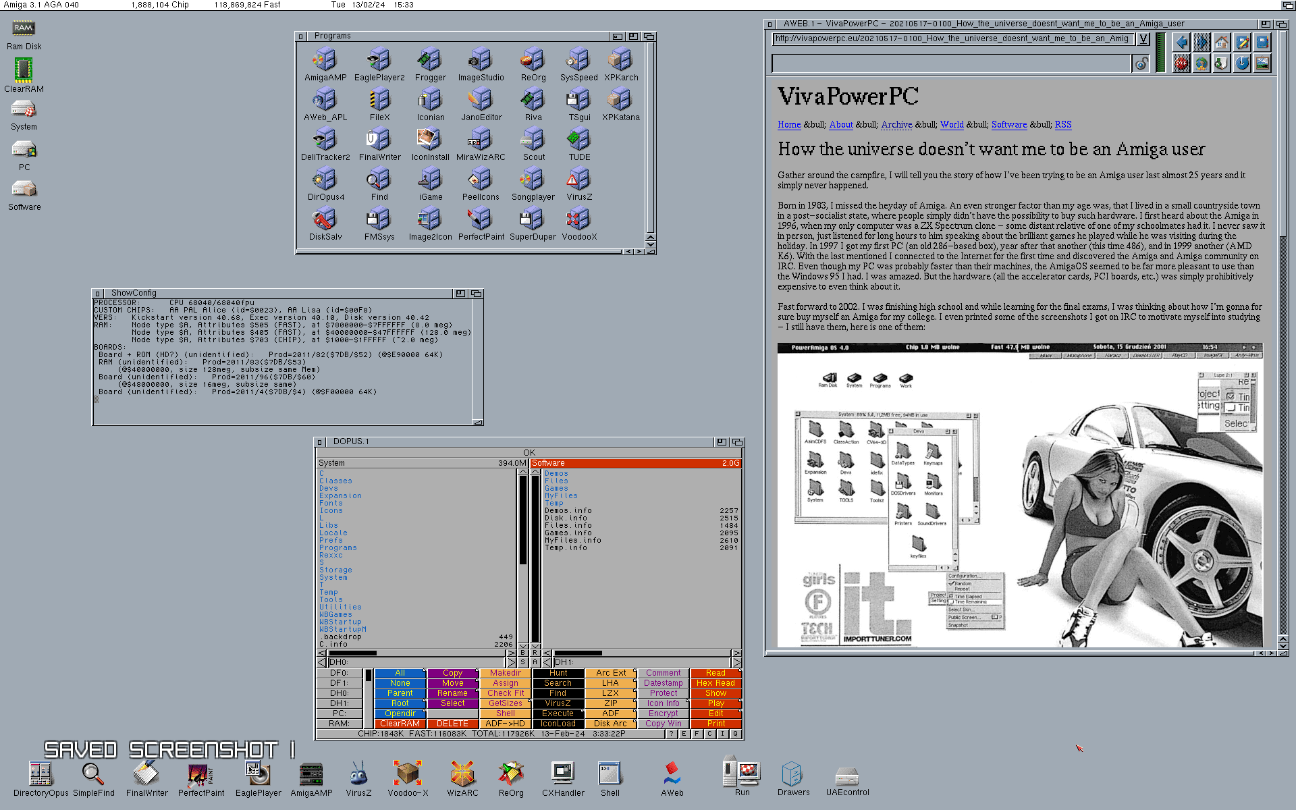1296x810 pixels.
Task: Toggle the padlock secure icon in AWeb
Action: (1141, 63)
